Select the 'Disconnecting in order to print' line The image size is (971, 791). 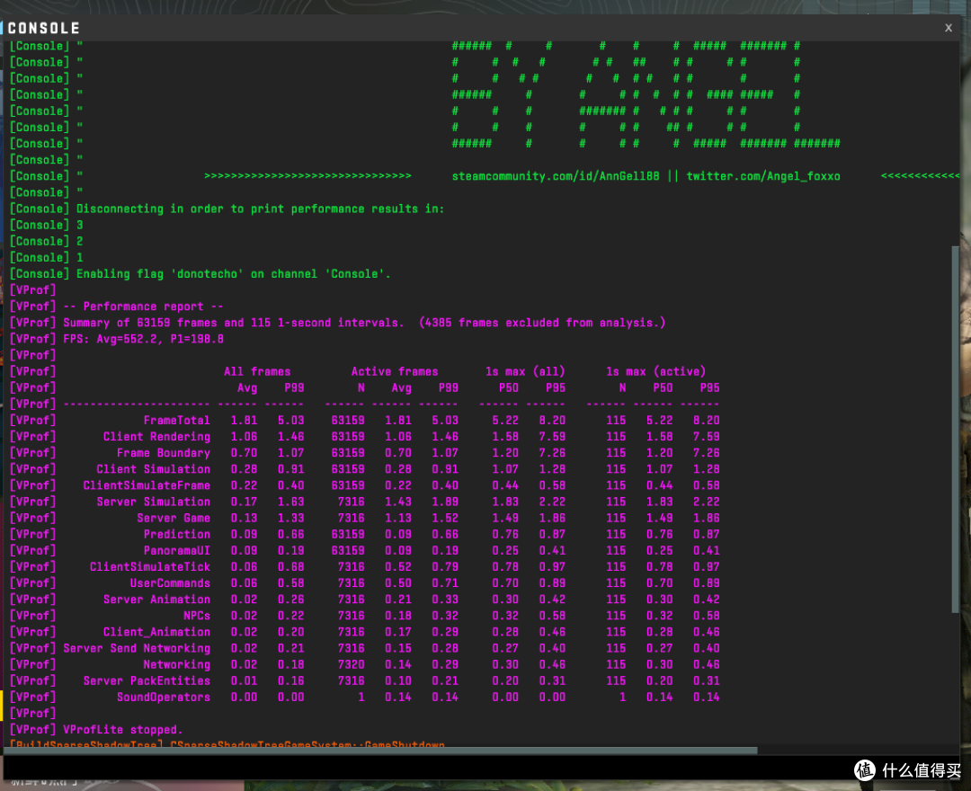(x=227, y=209)
